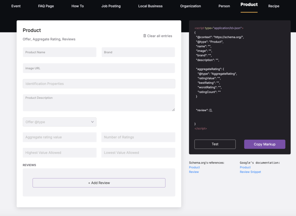Open Google's Product documentation link
The height and width of the screenshot is (216, 296).
coord(245,167)
